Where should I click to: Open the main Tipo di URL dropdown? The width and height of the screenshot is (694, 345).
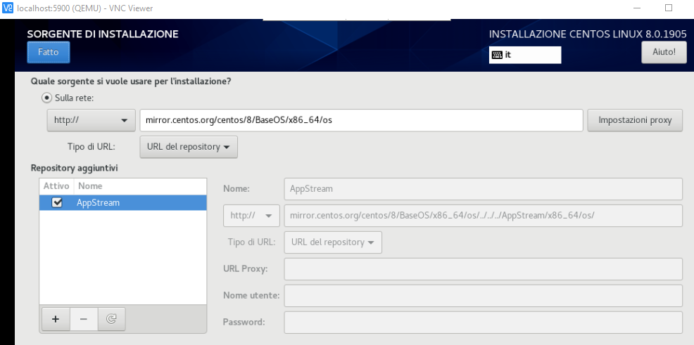[x=189, y=147]
